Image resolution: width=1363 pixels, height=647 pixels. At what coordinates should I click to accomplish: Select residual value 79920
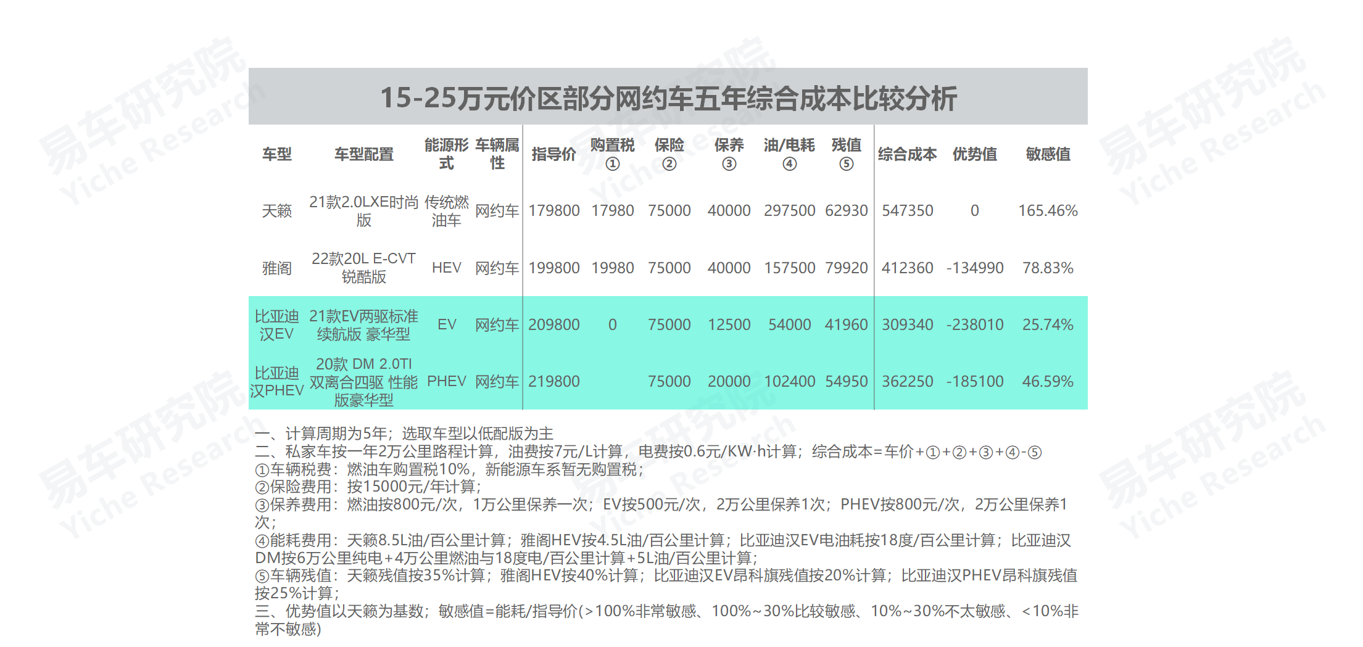pyautogui.click(x=846, y=268)
